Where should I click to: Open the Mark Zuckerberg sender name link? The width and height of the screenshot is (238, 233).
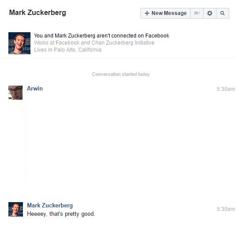(50, 205)
